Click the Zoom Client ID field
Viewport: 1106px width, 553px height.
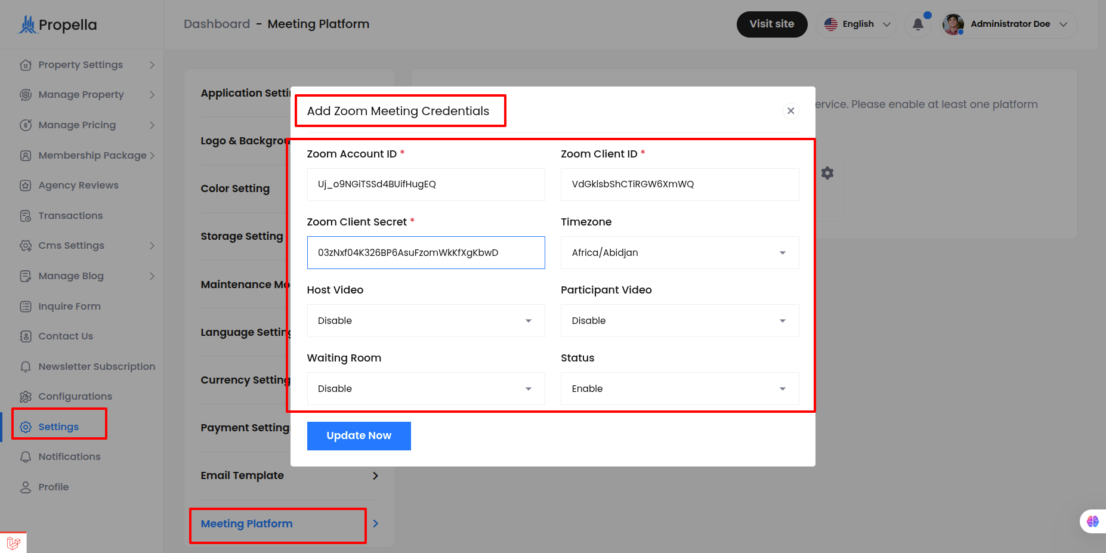(679, 184)
